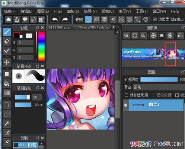Open the 颜色(C) menu
Image resolution: width=185 pixels, height=149 pixels.
click(108, 11)
